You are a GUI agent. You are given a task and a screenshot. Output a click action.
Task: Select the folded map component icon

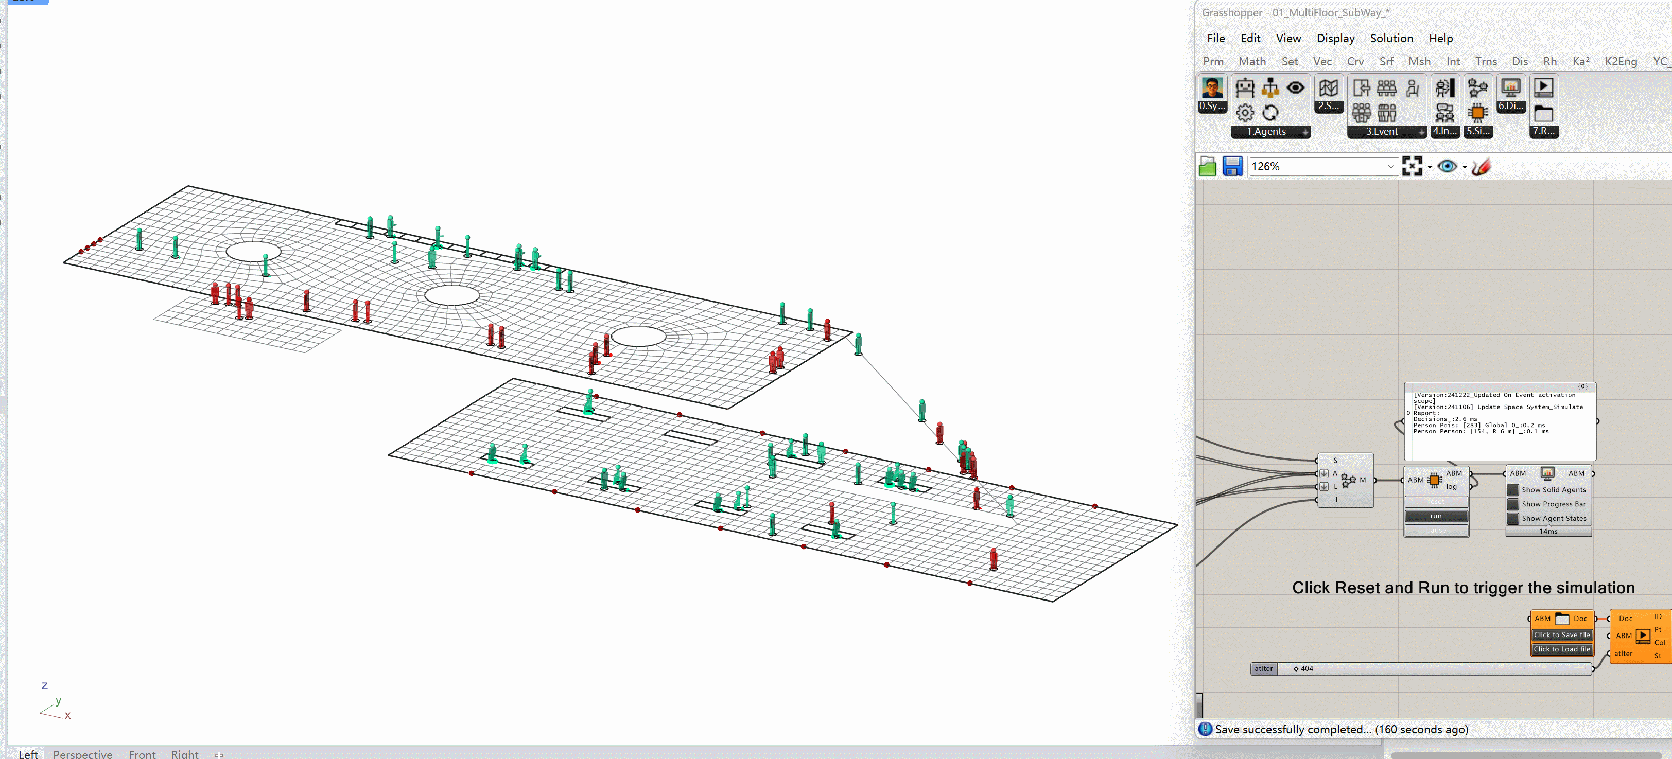pyautogui.click(x=1328, y=87)
